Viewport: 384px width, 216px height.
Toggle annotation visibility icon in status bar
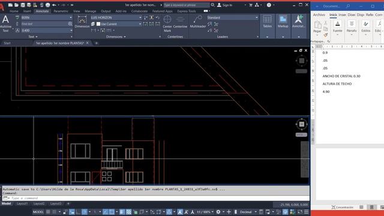point(180,212)
